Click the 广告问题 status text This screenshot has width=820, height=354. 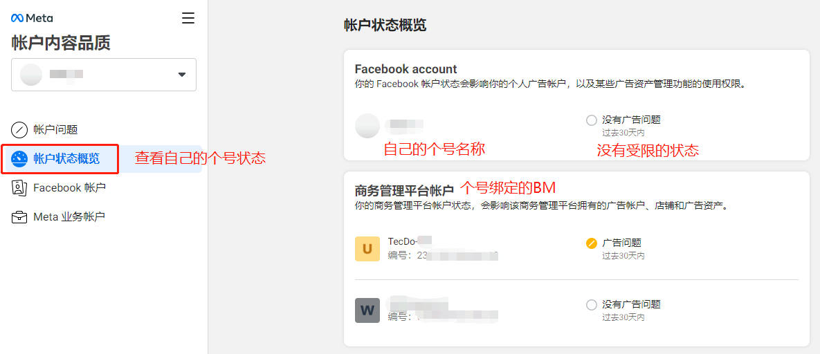tap(621, 243)
